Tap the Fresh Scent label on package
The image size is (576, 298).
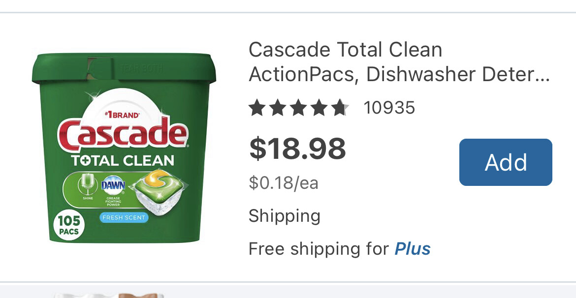[x=124, y=218]
